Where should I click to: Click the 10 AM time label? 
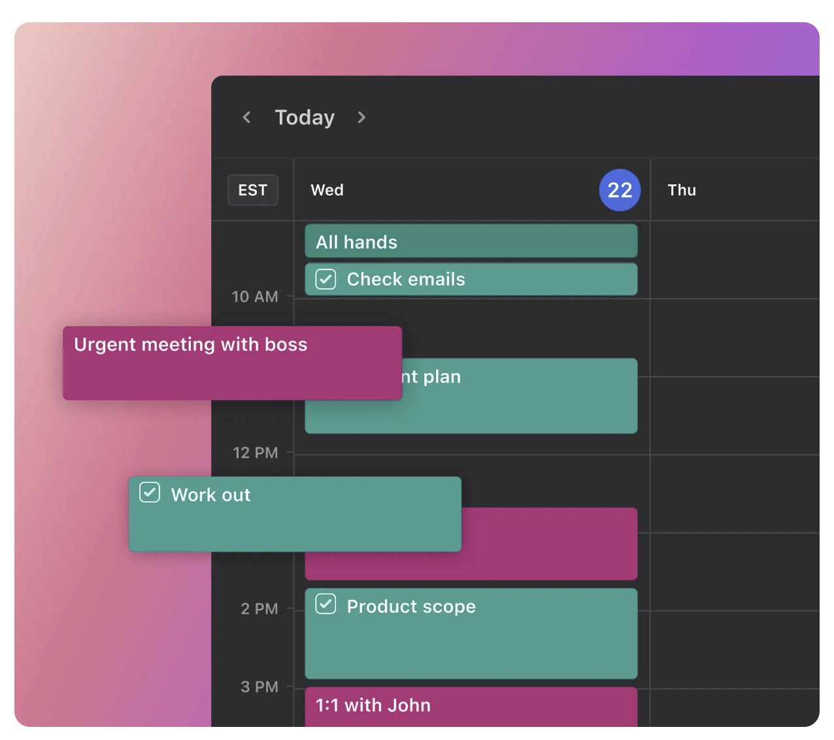pyautogui.click(x=254, y=296)
